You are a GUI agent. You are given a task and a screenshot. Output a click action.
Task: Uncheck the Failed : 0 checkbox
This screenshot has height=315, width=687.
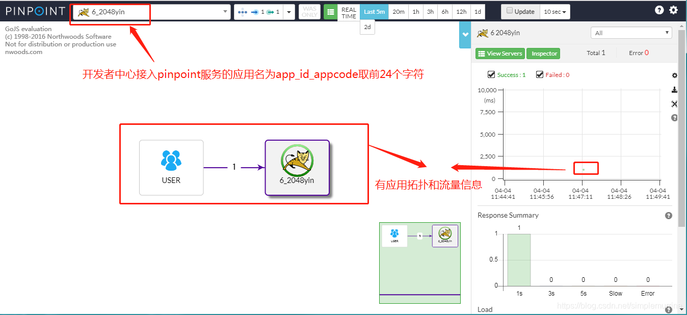540,74
